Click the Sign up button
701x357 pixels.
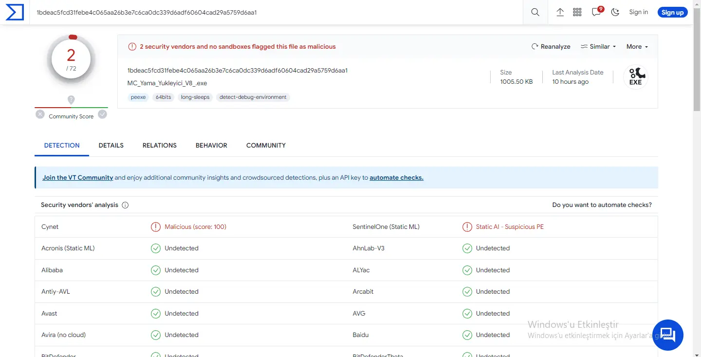(x=673, y=13)
